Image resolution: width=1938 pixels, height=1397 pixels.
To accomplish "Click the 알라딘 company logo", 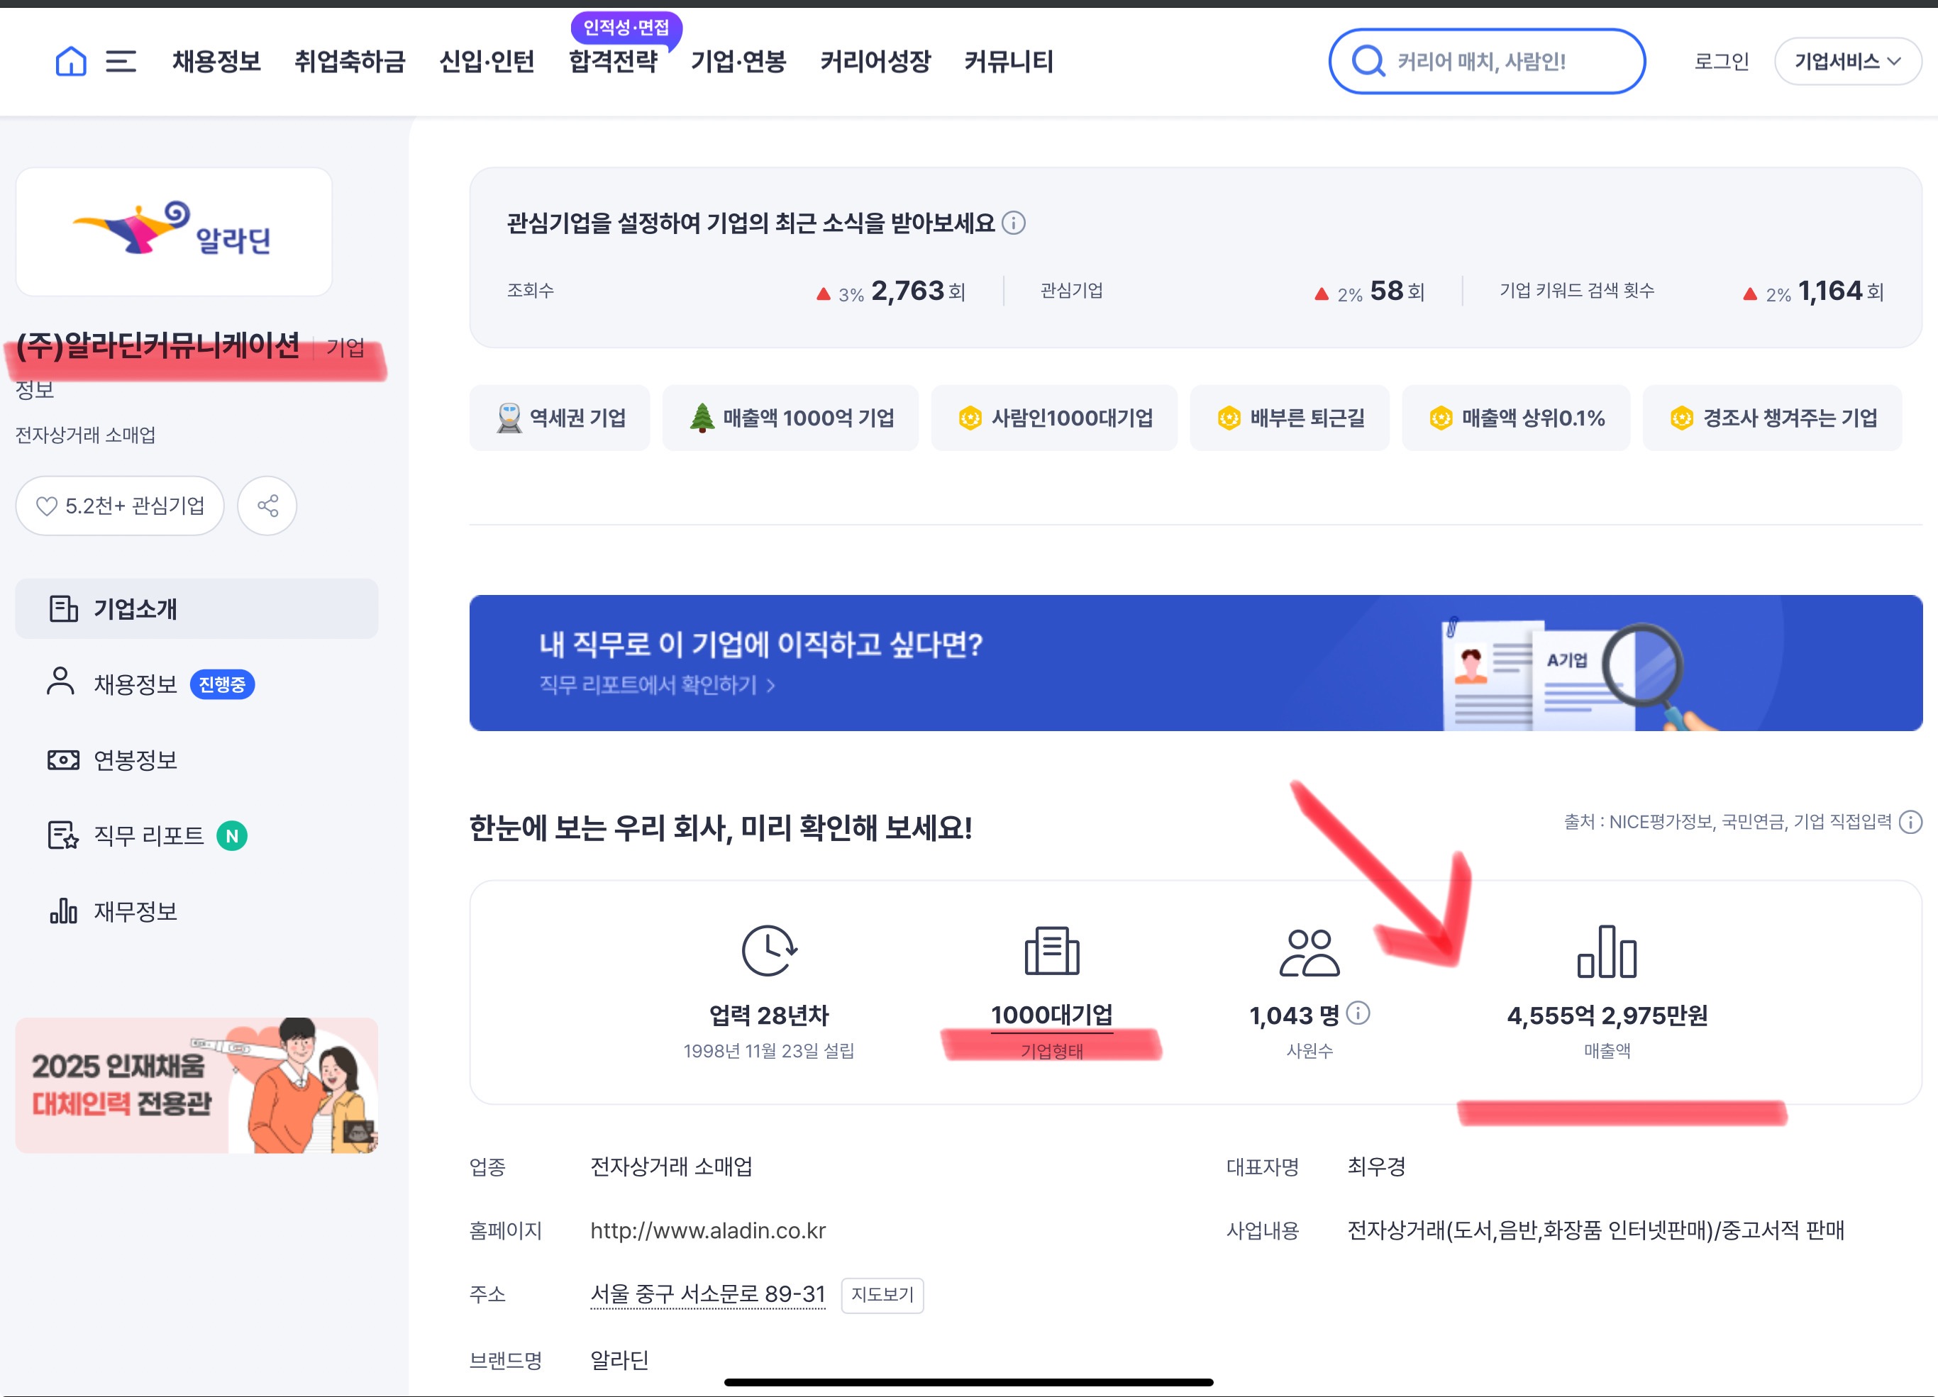I will 174,230.
